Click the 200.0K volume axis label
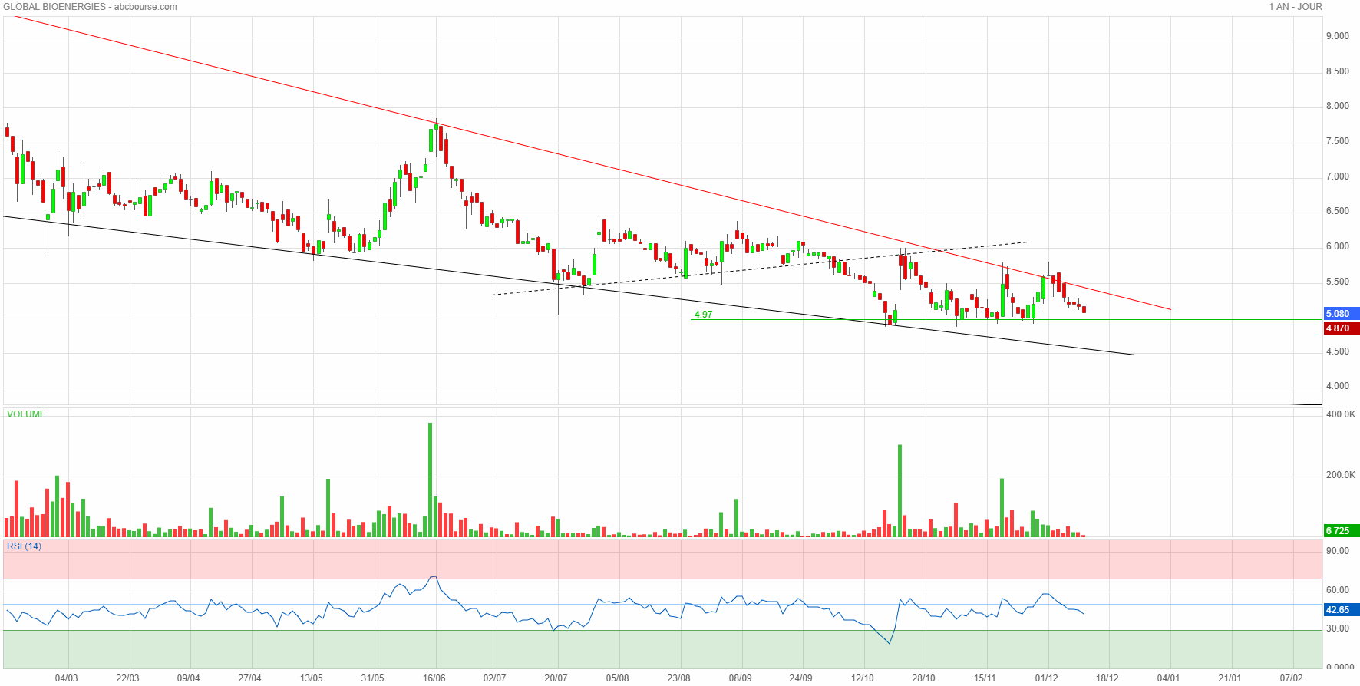 [1341, 475]
